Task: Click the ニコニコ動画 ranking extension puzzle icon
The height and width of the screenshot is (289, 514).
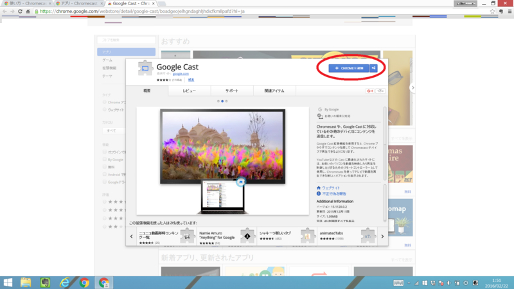Action: coord(187,236)
